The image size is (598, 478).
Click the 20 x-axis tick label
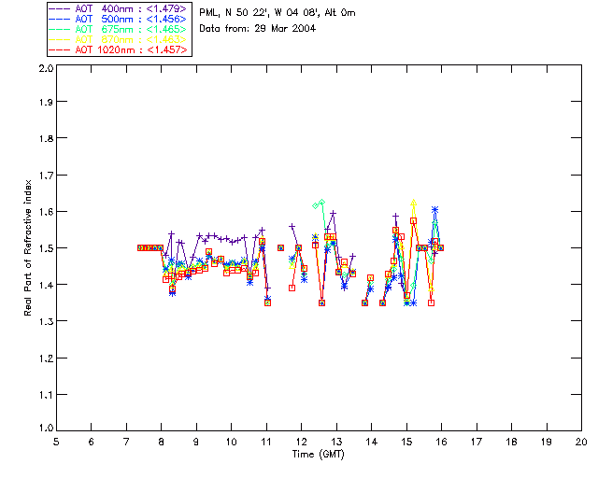581,442
